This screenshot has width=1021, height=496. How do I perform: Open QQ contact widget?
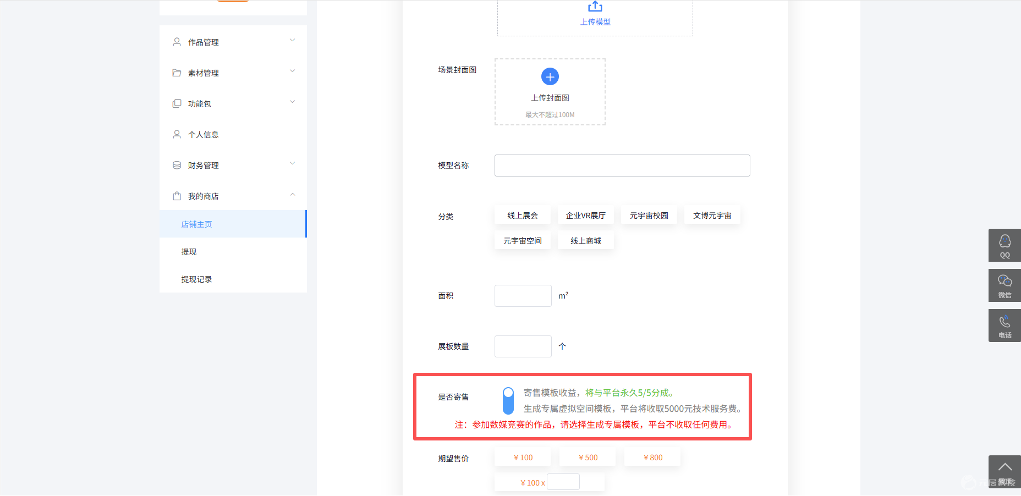tap(1004, 245)
